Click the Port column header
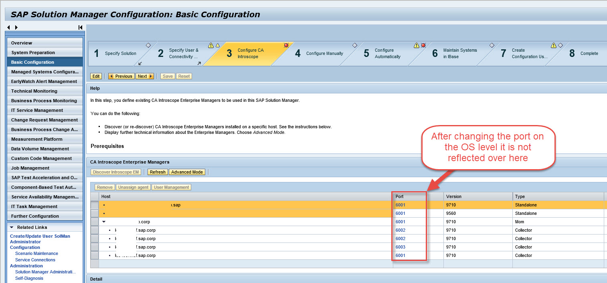 (418, 196)
